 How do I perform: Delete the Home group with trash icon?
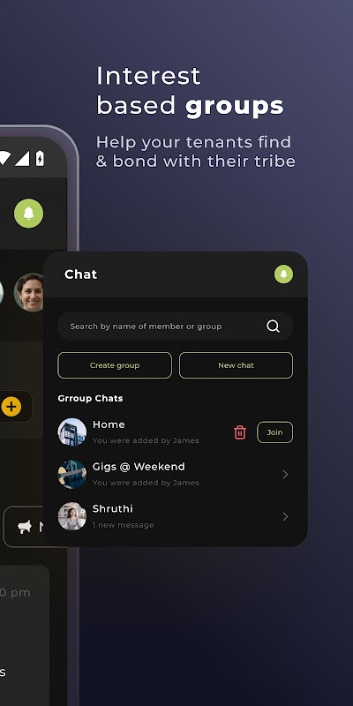(240, 432)
